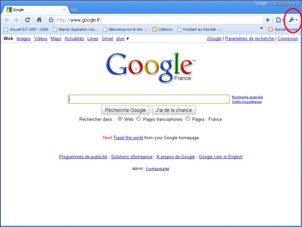This screenshot has height=227, width=302.
Task: Open the Livres link
Action: (93, 39)
